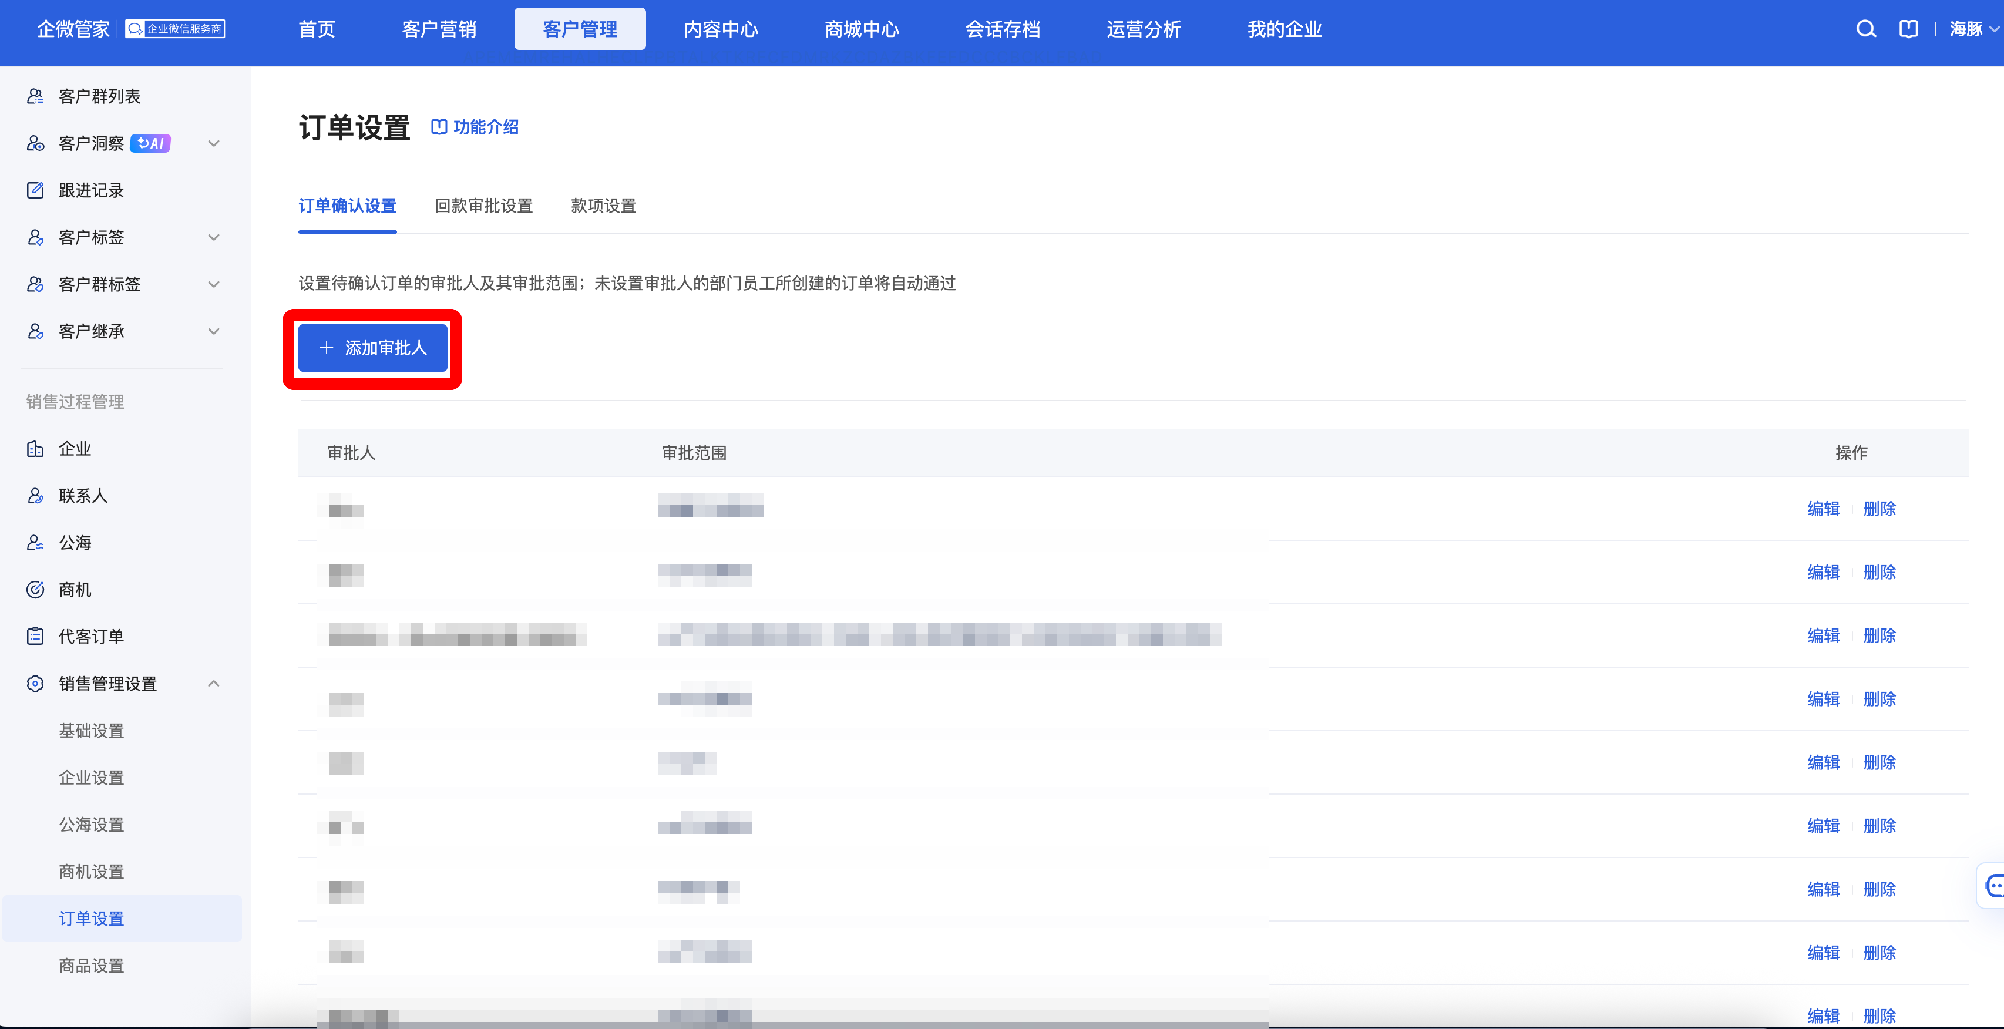
Task: Expand the 客户群标签 chevron
Action: click(x=214, y=284)
